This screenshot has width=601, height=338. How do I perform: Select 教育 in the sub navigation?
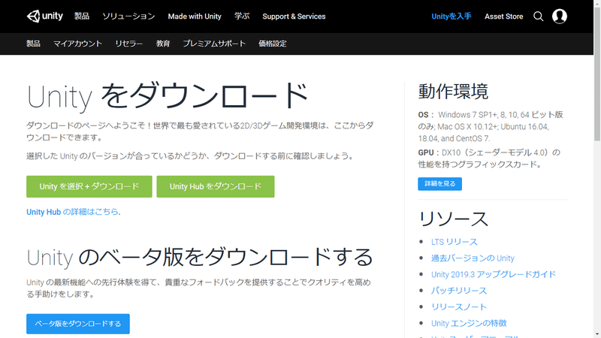[x=163, y=44]
